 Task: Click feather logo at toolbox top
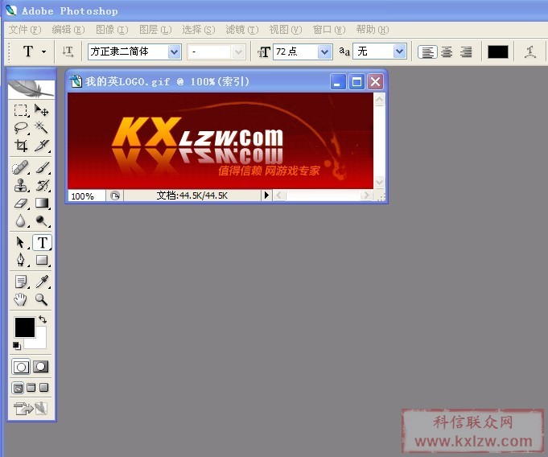31,89
